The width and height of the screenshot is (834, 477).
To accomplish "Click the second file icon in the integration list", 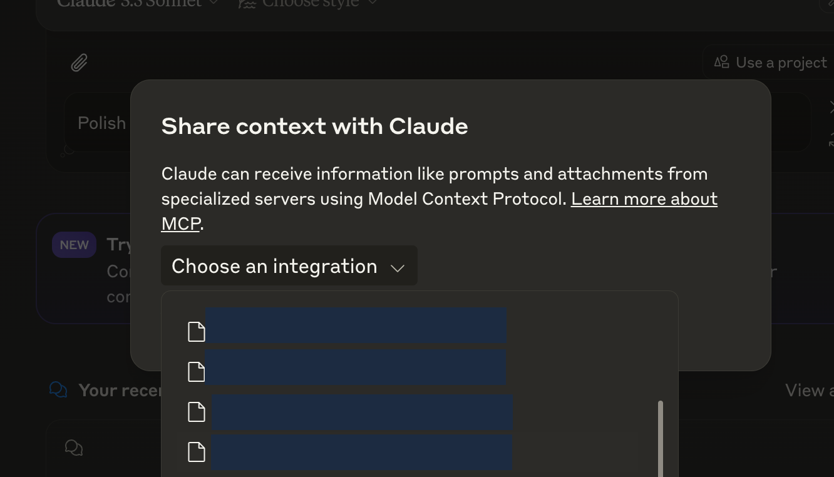I will point(197,372).
